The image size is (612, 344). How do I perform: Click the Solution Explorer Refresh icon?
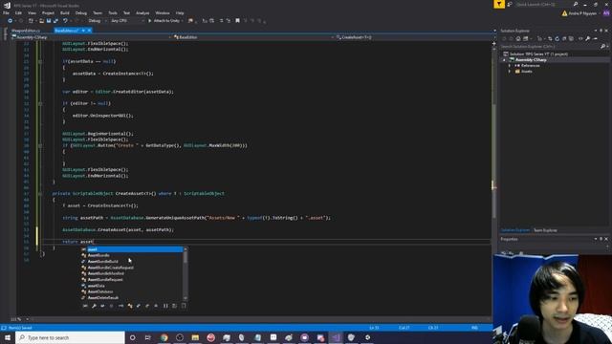pos(557,38)
